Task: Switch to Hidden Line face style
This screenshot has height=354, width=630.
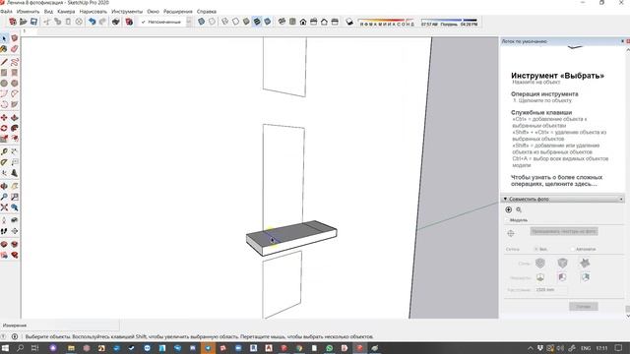Action: tap(235, 22)
